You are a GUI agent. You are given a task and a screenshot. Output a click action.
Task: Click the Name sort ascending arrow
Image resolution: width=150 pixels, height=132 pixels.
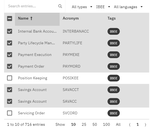click(31, 18)
